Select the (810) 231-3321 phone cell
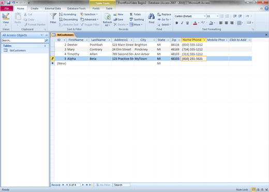Image resolution: width=269 pixels, height=192 pixels. [x=194, y=59]
